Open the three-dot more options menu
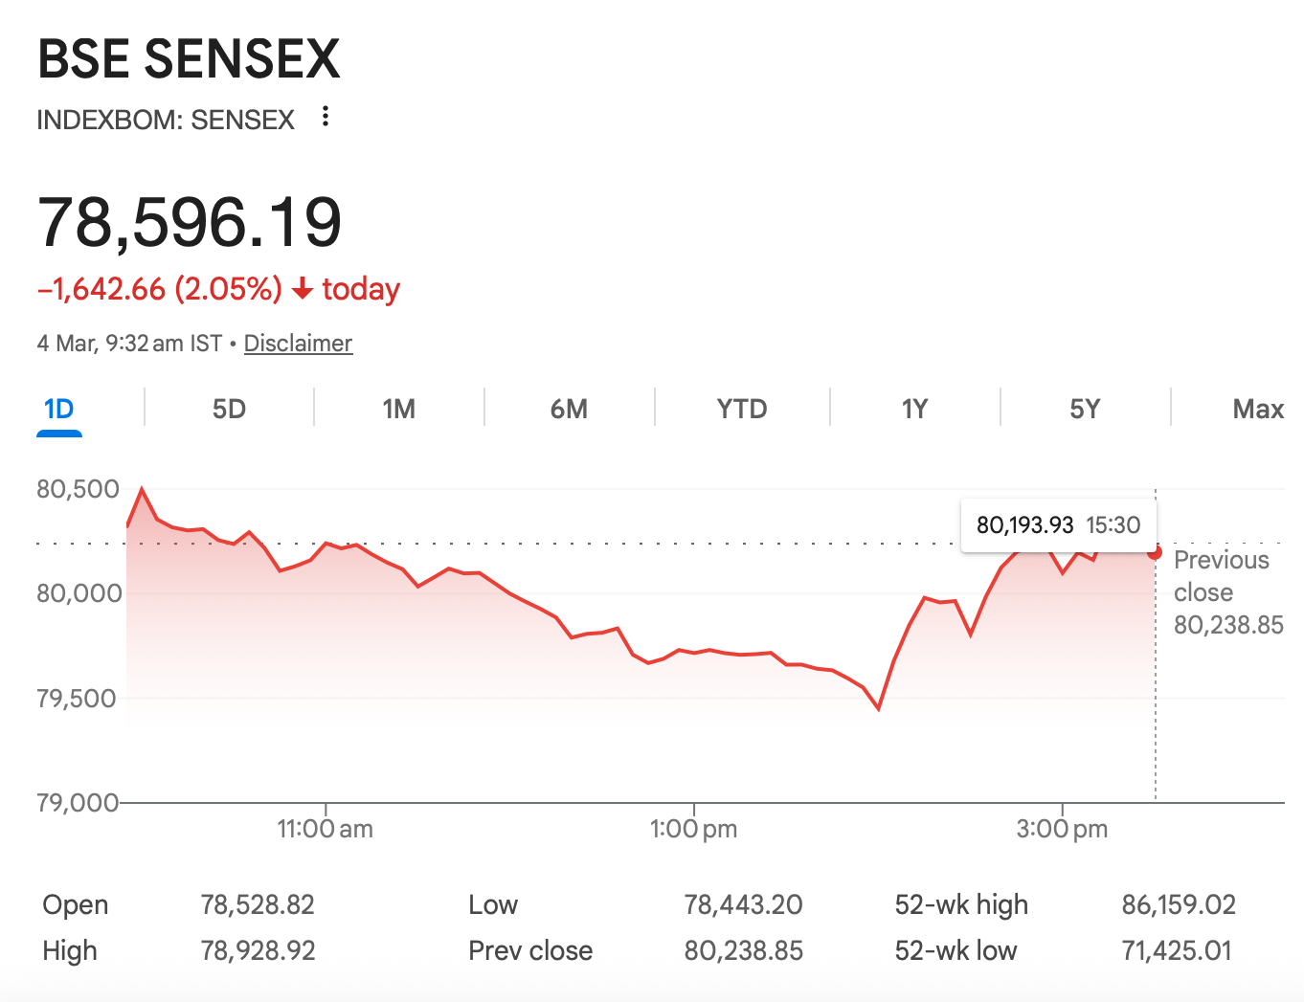The height and width of the screenshot is (1002, 1304). pyautogui.click(x=326, y=117)
